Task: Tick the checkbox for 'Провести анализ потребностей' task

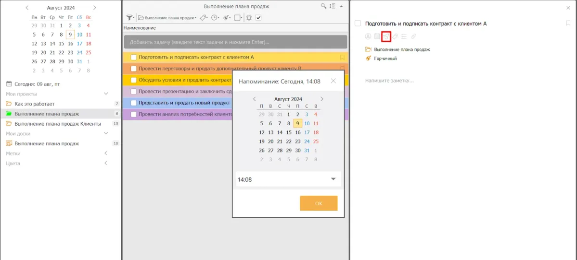Action: (134, 115)
